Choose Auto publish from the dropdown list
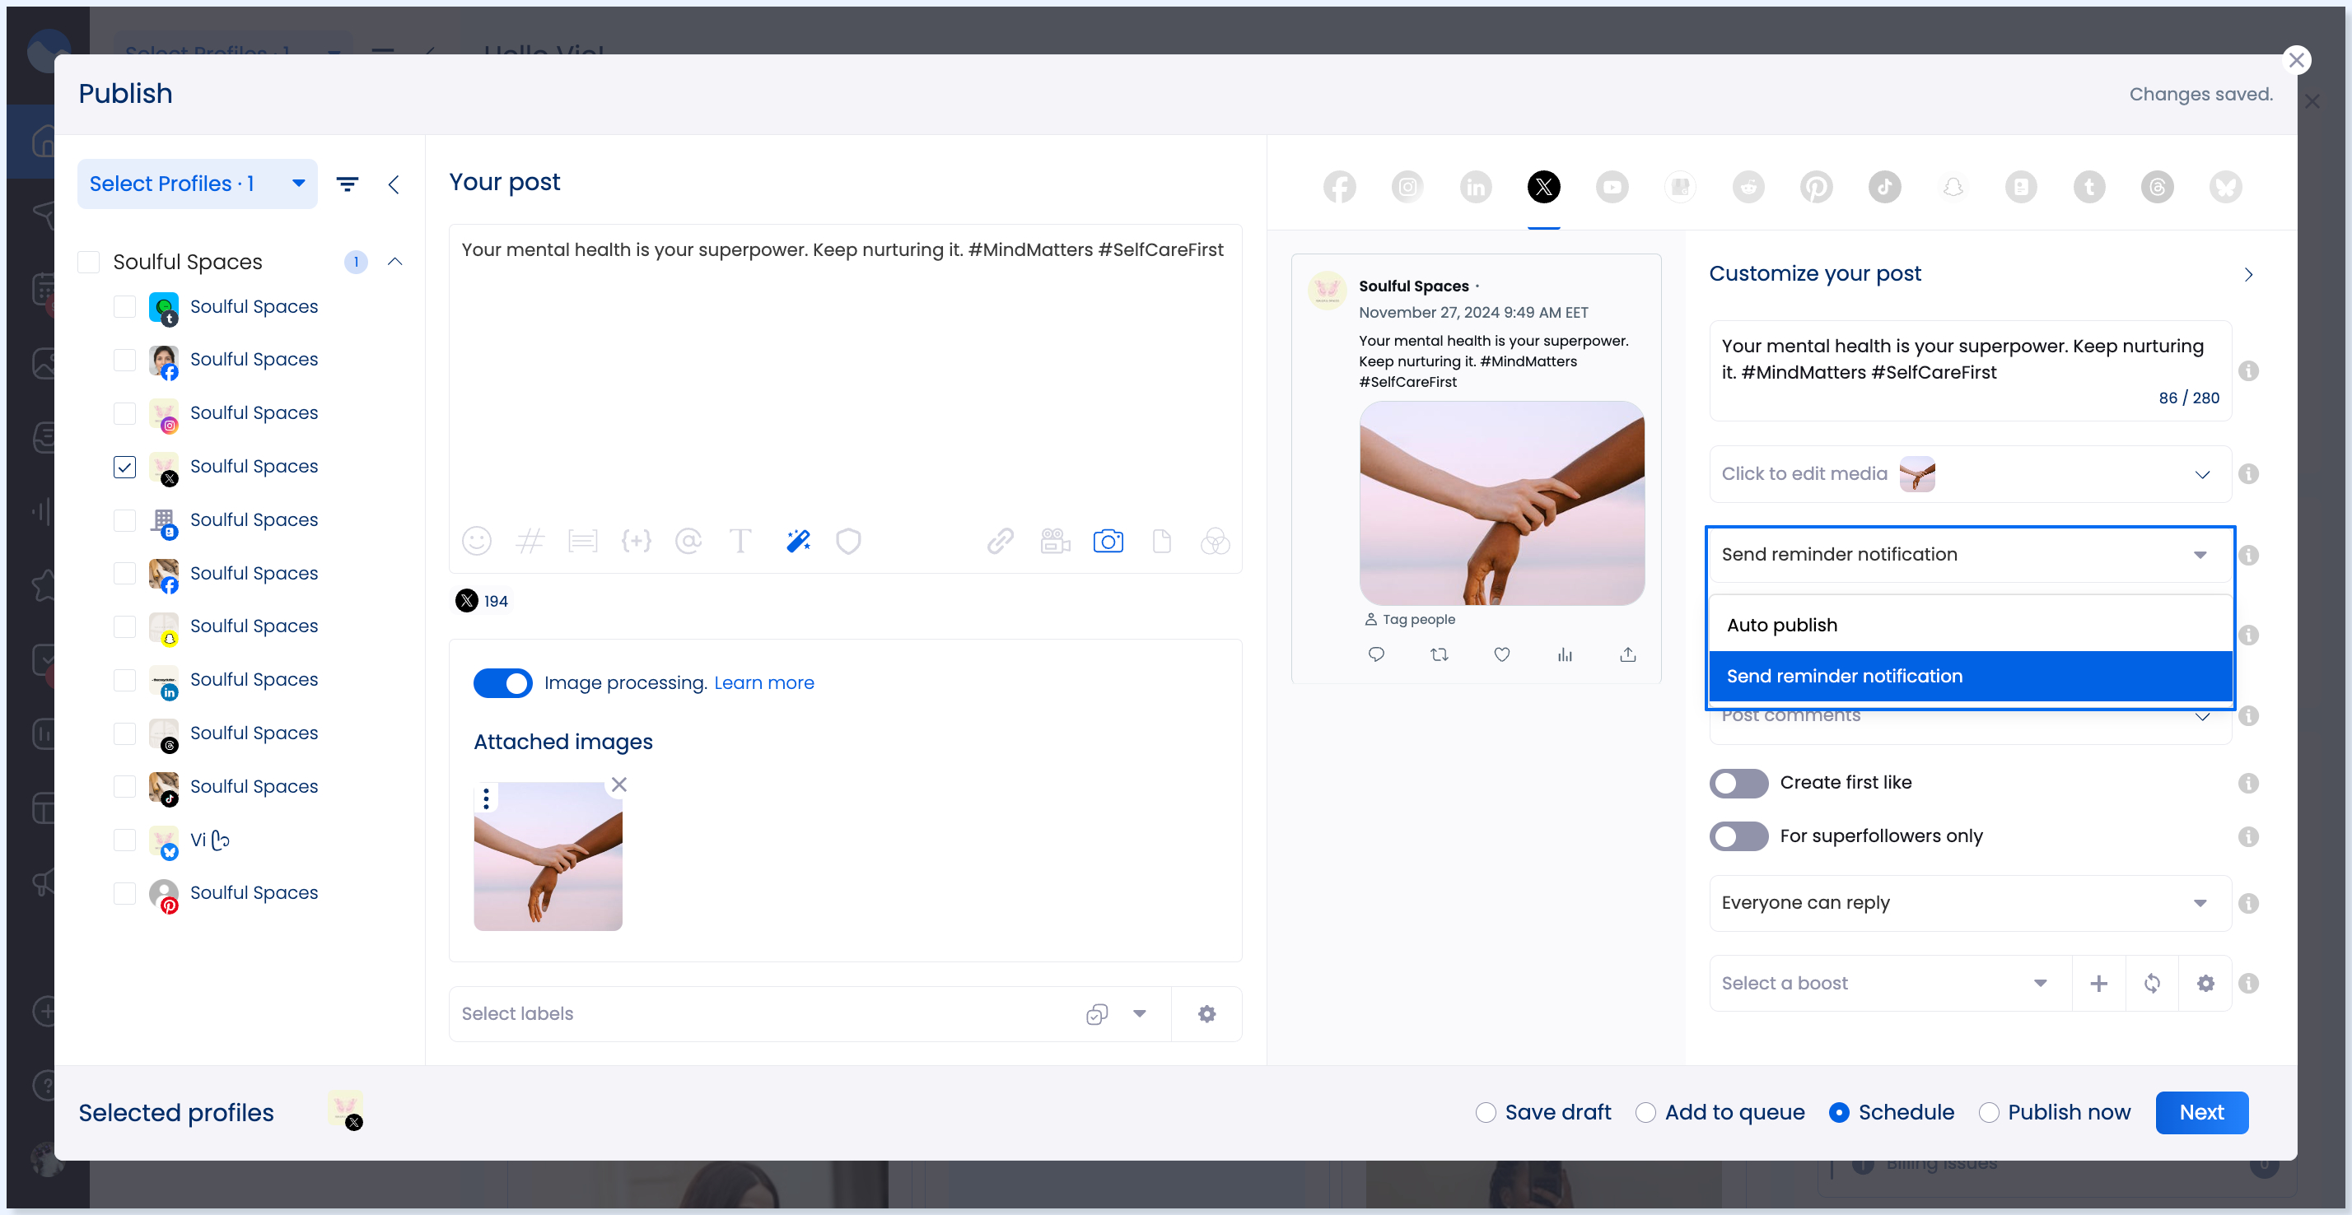Screen dimensions: 2352x1215 coord(1969,626)
